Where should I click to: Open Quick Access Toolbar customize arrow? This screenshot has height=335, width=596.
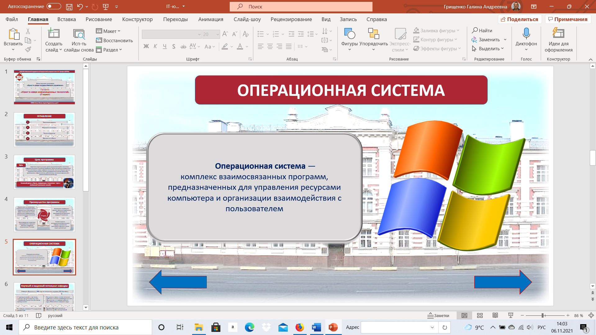tap(117, 7)
